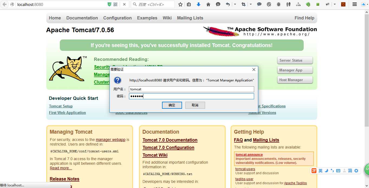Open the Tomcat Versions link
Viewport: 369px width, 188px height.
262,113
